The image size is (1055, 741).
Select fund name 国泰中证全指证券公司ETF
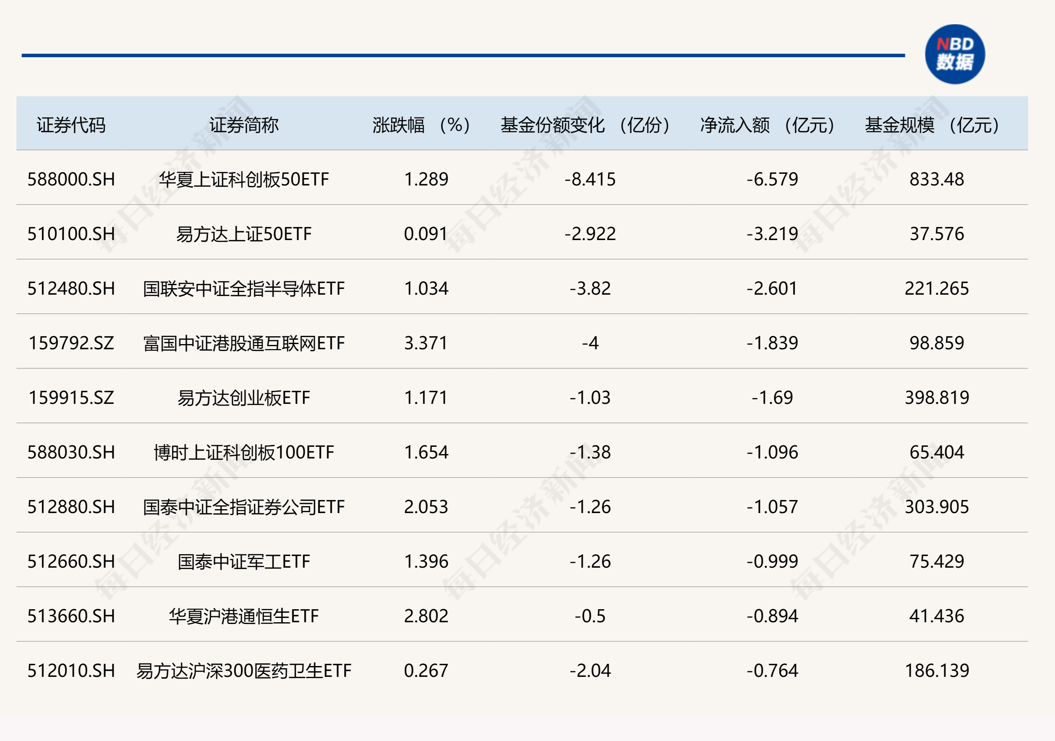[x=244, y=507]
